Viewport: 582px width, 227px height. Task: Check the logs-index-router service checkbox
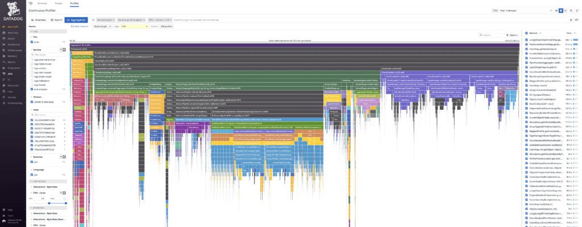tap(32, 63)
